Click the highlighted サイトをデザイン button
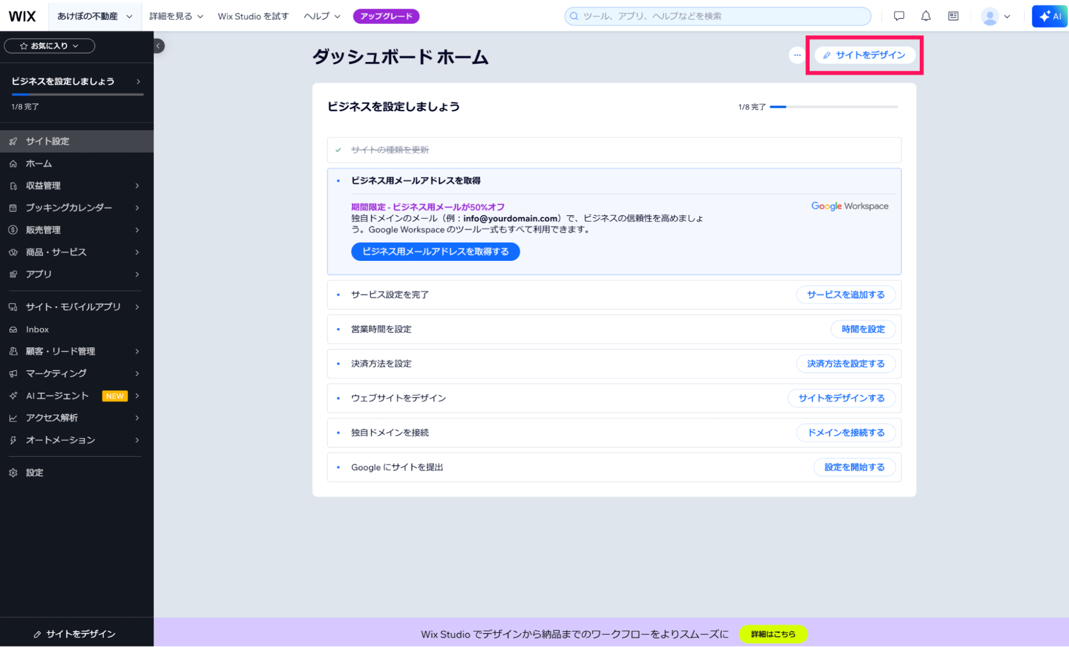This screenshot has width=1069, height=647. coord(864,54)
